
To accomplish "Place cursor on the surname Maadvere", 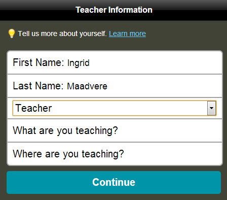I will pyautogui.click(x=87, y=86).
